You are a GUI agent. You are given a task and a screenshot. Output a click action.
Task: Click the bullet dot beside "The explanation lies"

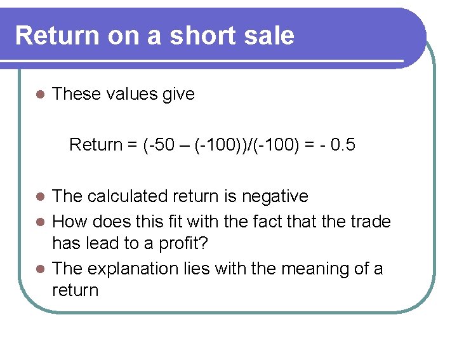pyautogui.click(x=40, y=269)
